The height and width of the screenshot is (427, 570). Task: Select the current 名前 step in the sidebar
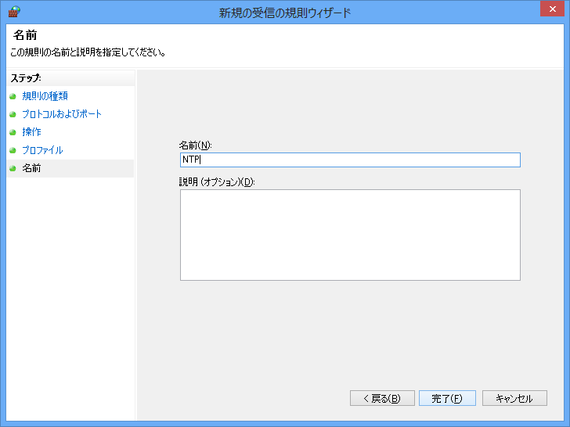[31, 168]
